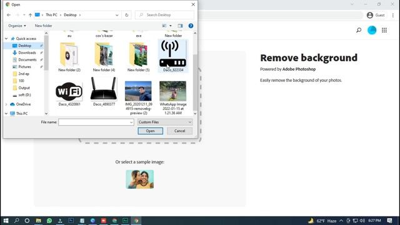400x225 pixels.
Task: Open Downloads in the navigation pane
Action: tap(27, 52)
